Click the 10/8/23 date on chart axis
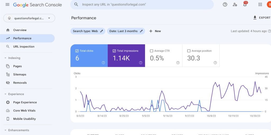The width and height of the screenshot is (271, 135). (211, 116)
